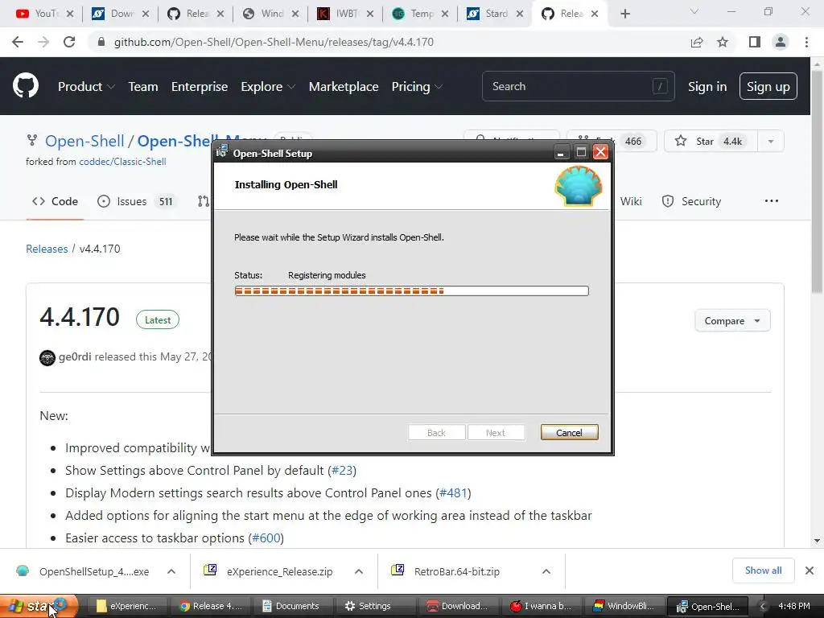Open issue #23 link
The width and height of the screenshot is (824, 618).
[x=342, y=471]
